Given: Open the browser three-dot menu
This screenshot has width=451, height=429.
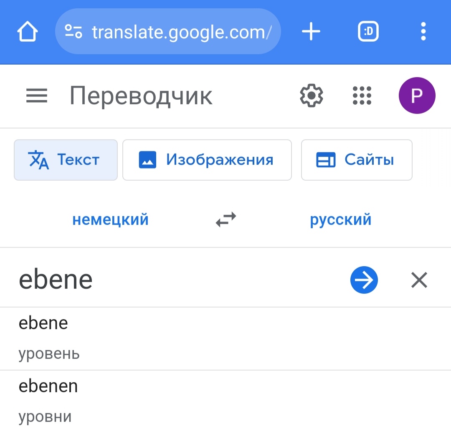Looking at the screenshot, I should 423,32.
